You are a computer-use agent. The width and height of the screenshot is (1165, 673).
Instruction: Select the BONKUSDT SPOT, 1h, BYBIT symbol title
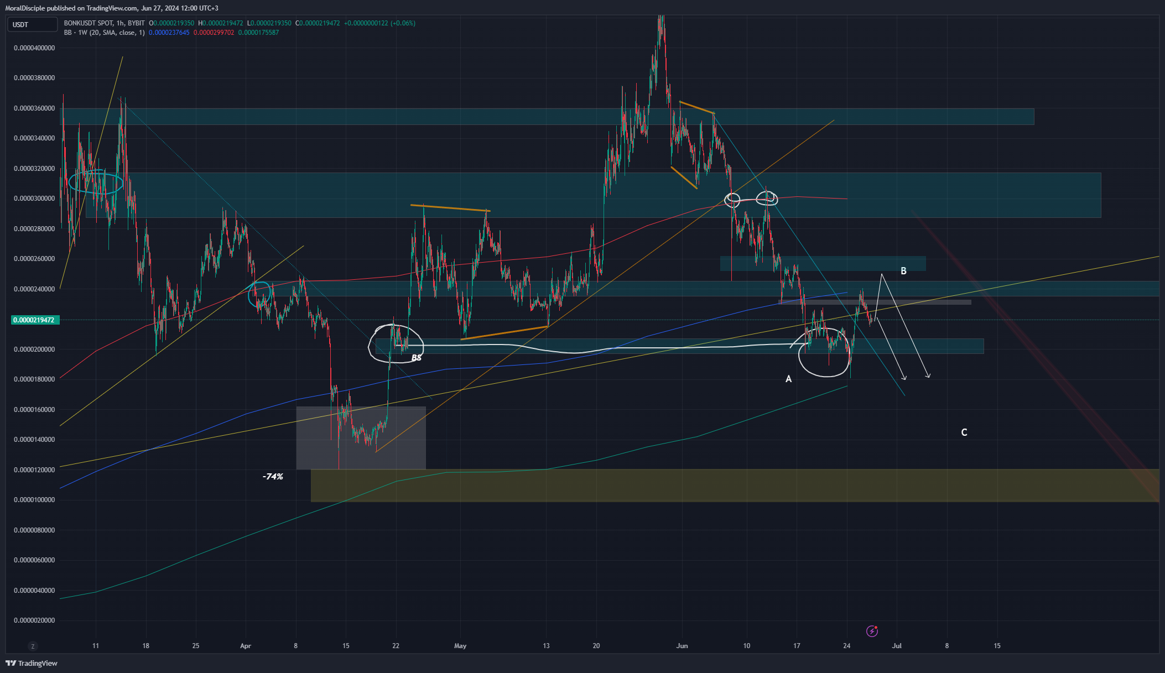tap(105, 23)
